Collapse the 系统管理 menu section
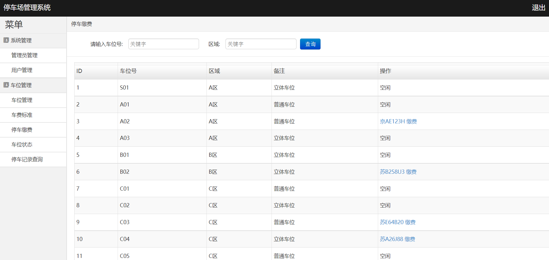Screen dimensions: 549x260 (x=21, y=41)
